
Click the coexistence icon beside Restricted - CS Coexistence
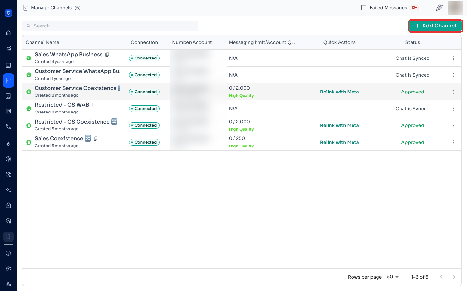114,122
